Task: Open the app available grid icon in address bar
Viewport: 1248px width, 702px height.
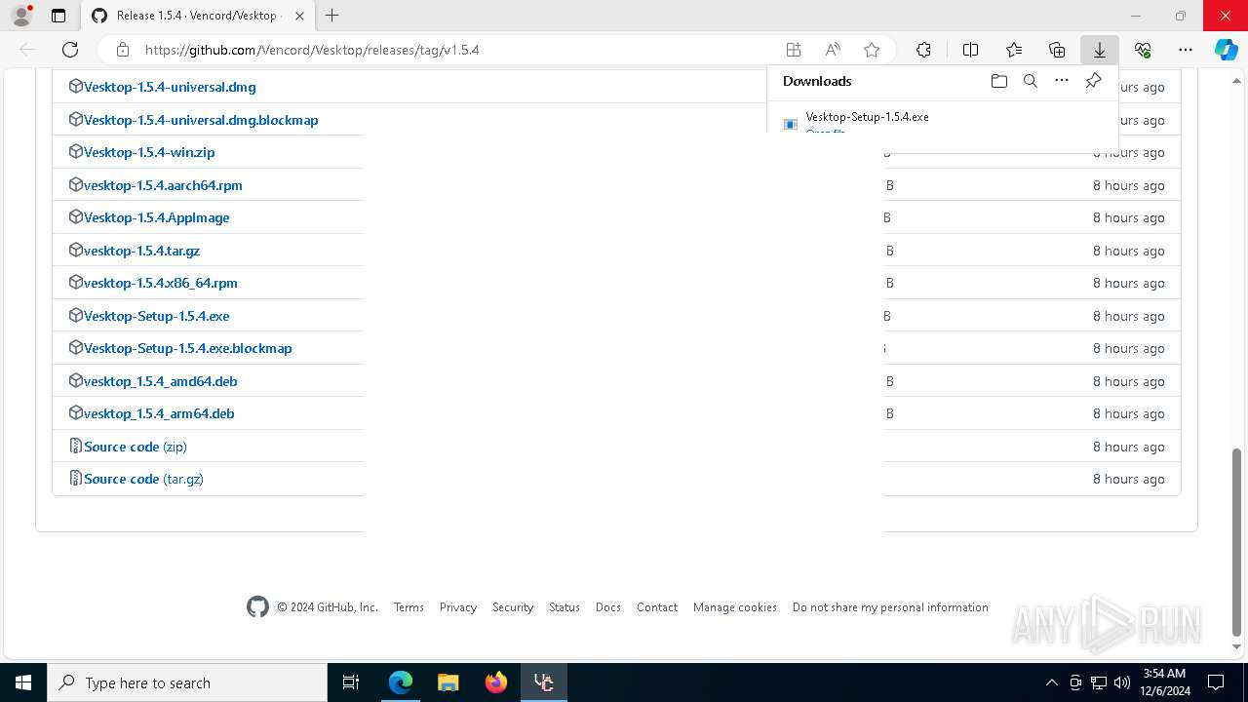Action: 794,50
